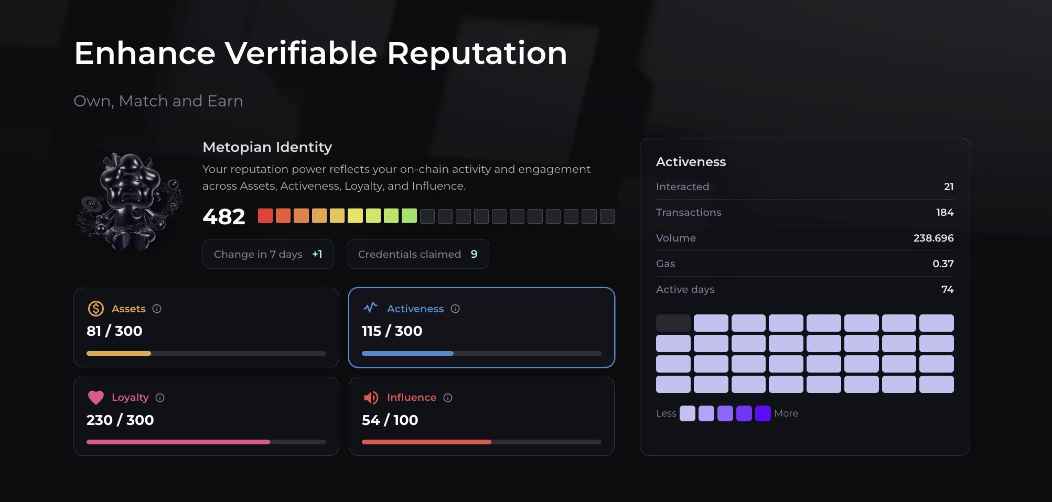The image size is (1052, 502).
Task: Click the Activeness blue progress bar
Action: [481, 354]
